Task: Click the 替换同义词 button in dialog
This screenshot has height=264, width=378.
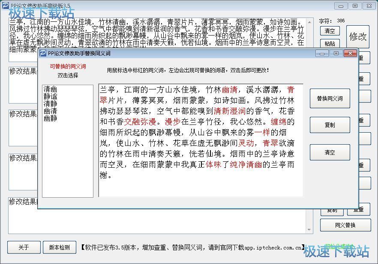Action: [x=330, y=98]
